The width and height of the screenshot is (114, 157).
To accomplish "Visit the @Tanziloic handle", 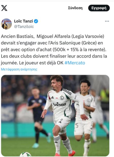I will coord(24,27).
